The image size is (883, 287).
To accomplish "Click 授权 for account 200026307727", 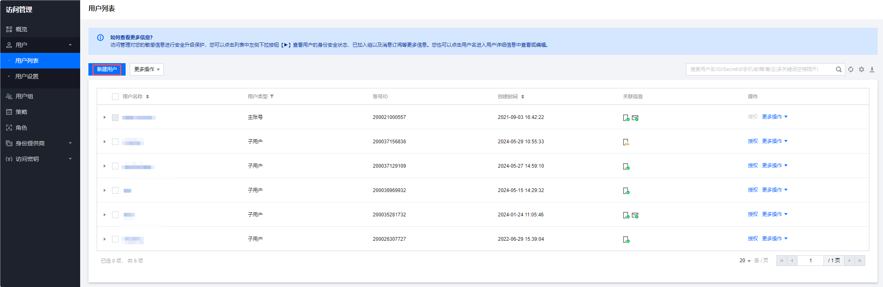I will [753, 239].
